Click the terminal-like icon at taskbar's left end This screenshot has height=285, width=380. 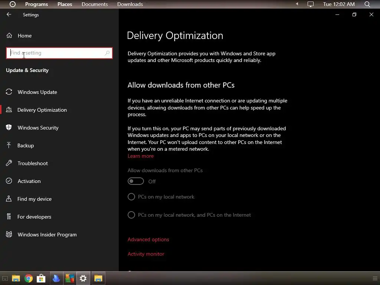coord(5,278)
